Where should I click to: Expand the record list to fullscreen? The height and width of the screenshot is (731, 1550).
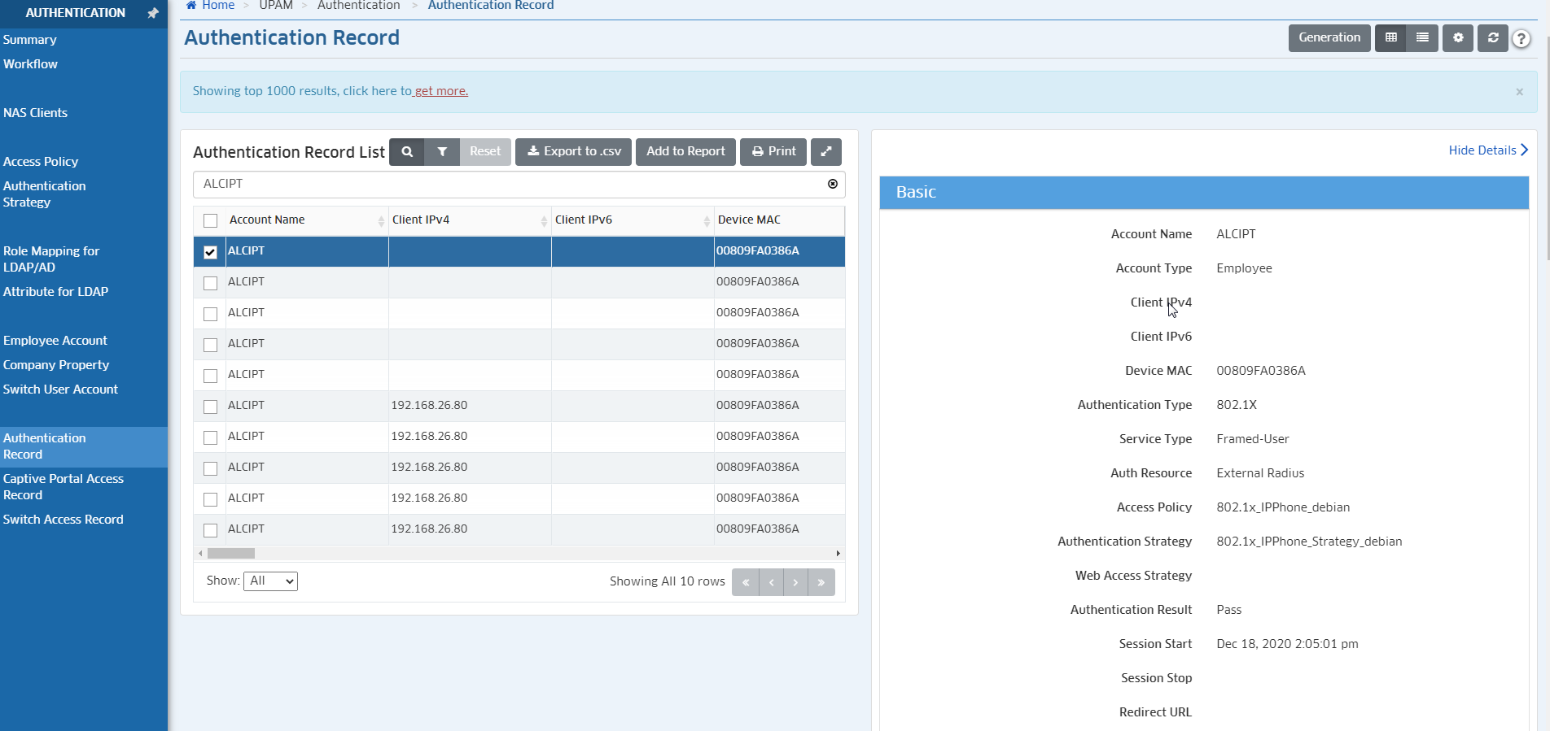pyautogui.click(x=825, y=152)
